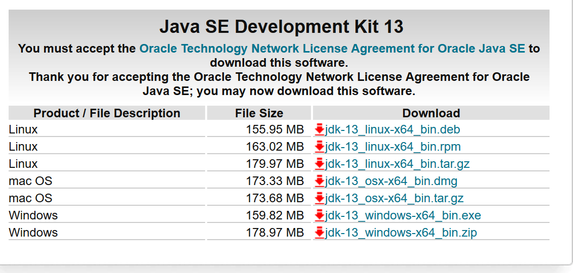Click red download arrow beside linux-x64_bin.rpm
The image size is (586, 273).
tap(319, 147)
